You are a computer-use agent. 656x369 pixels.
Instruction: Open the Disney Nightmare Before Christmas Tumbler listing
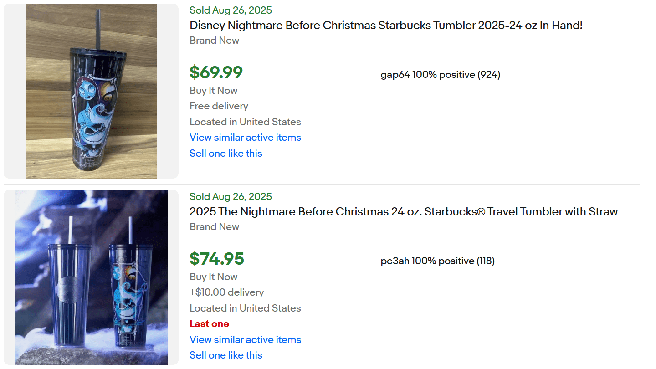[x=385, y=26]
